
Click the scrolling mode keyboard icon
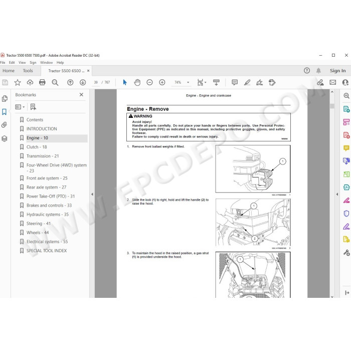click(x=216, y=83)
